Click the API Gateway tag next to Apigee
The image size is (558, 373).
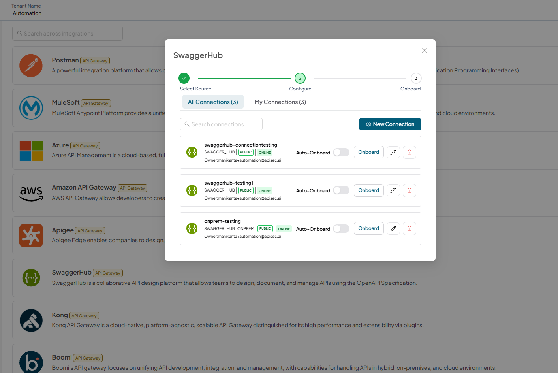(x=90, y=231)
